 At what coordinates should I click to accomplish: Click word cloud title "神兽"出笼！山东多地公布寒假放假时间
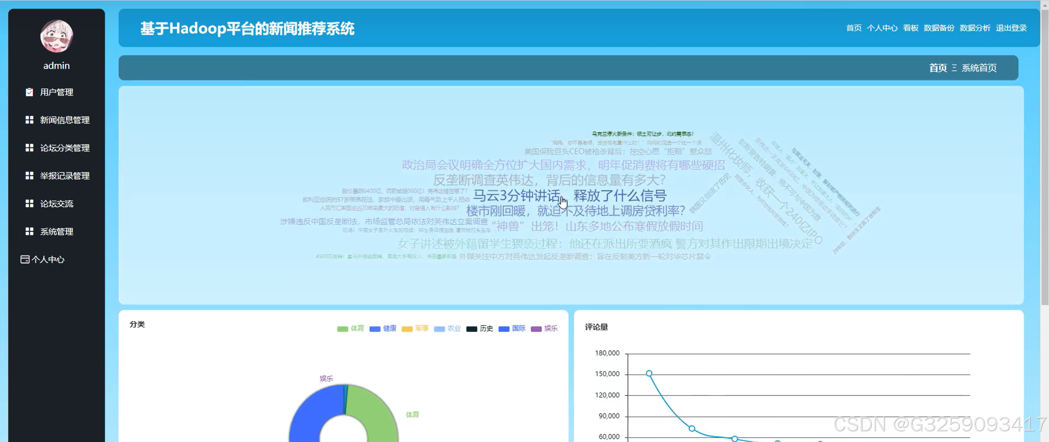597,226
